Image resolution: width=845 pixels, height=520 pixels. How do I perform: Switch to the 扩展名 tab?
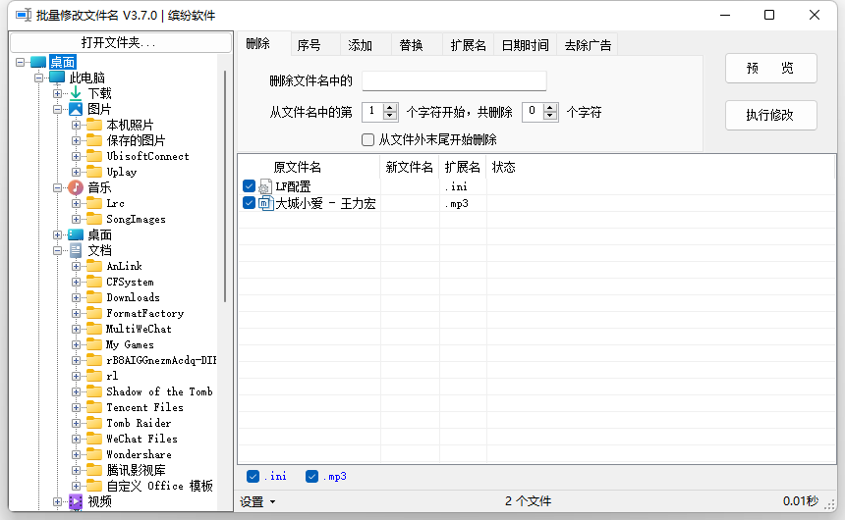(x=469, y=45)
